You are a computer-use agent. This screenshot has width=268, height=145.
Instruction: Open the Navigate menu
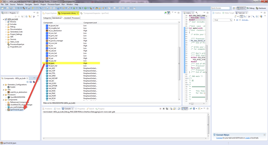click(x=28, y=5)
